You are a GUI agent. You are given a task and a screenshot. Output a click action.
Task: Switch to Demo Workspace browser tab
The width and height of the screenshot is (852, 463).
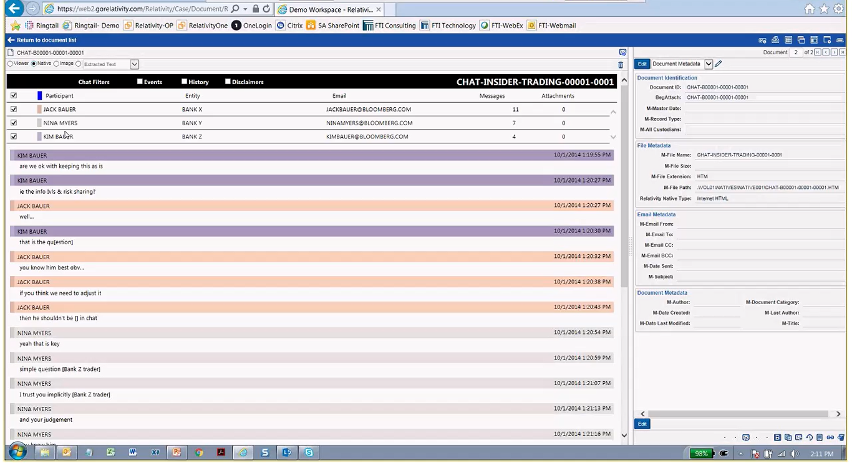click(329, 9)
